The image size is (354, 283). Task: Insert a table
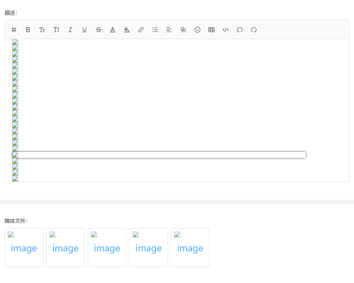click(211, 30)
